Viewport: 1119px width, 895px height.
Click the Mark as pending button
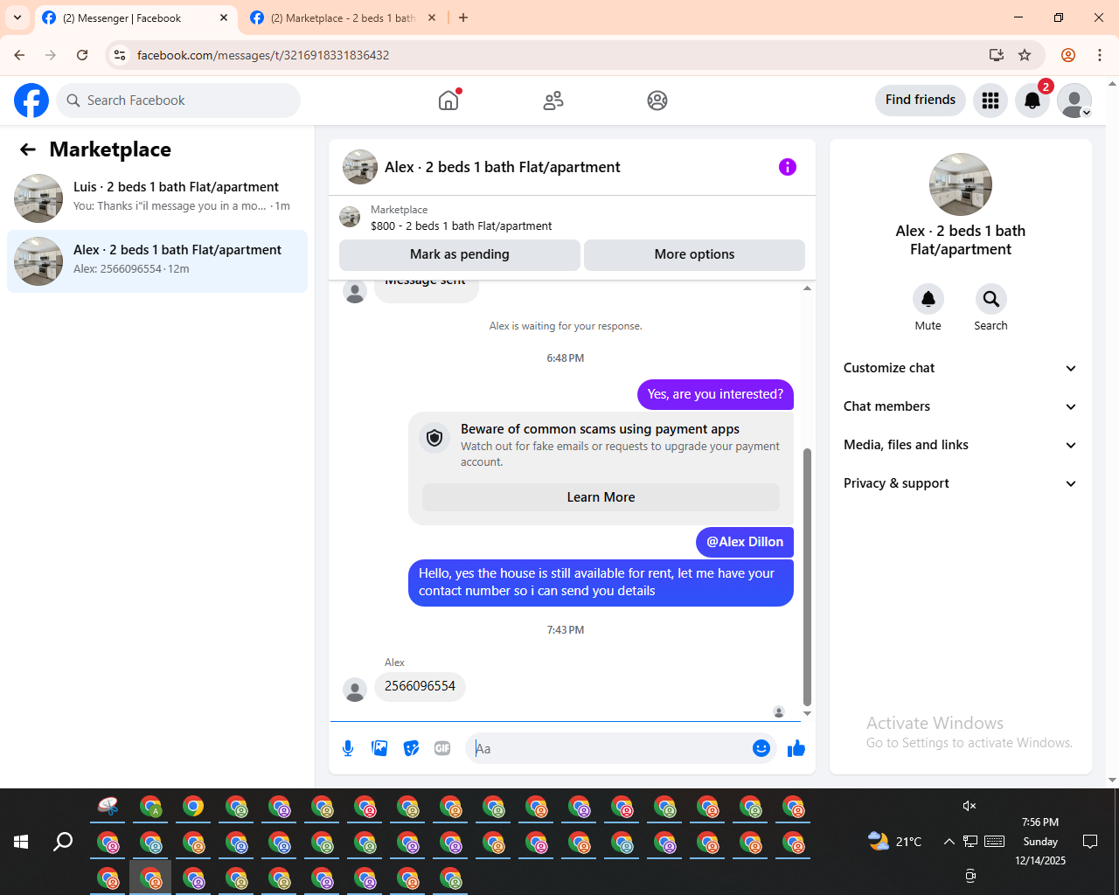coord(460,254)
